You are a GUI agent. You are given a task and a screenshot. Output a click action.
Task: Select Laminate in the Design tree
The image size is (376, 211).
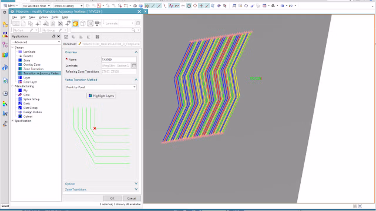pos(29,52)
